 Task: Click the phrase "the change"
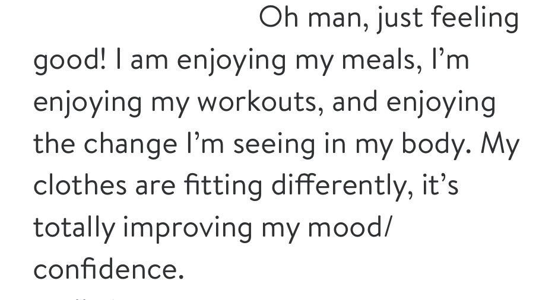coord(105,144)
